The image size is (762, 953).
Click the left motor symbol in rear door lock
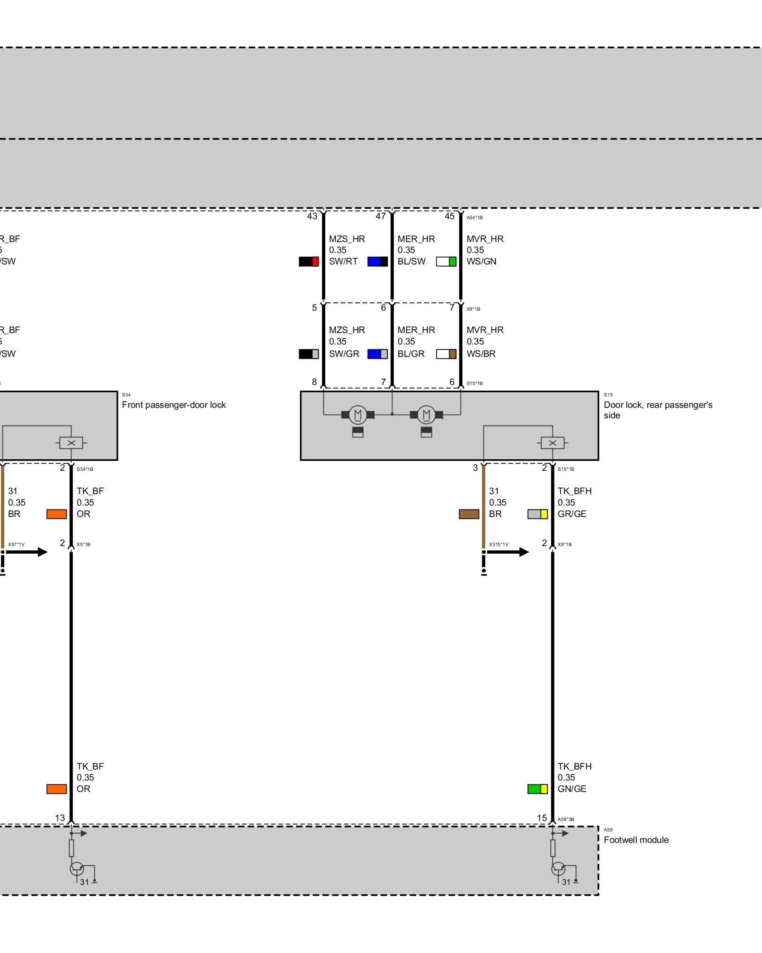pyautogui.click(x=358, y=415)
